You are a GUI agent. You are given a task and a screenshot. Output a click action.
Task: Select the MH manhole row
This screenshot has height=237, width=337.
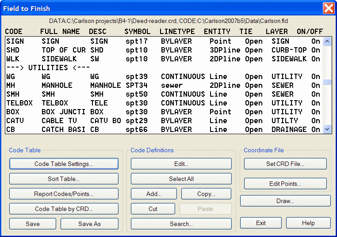pyautogui.click(x=163, y=85)
